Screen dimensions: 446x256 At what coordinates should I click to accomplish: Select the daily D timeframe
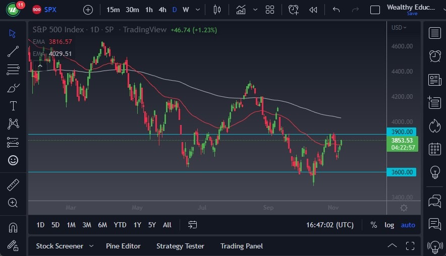point(175,10)
